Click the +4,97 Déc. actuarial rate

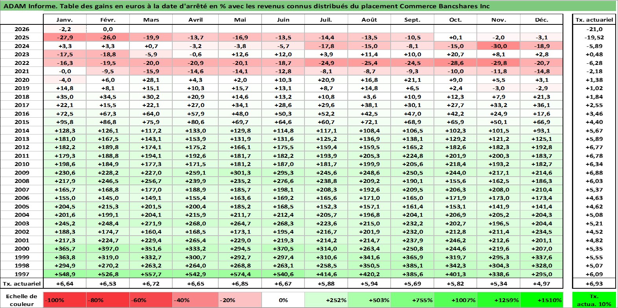coord(542,284)
